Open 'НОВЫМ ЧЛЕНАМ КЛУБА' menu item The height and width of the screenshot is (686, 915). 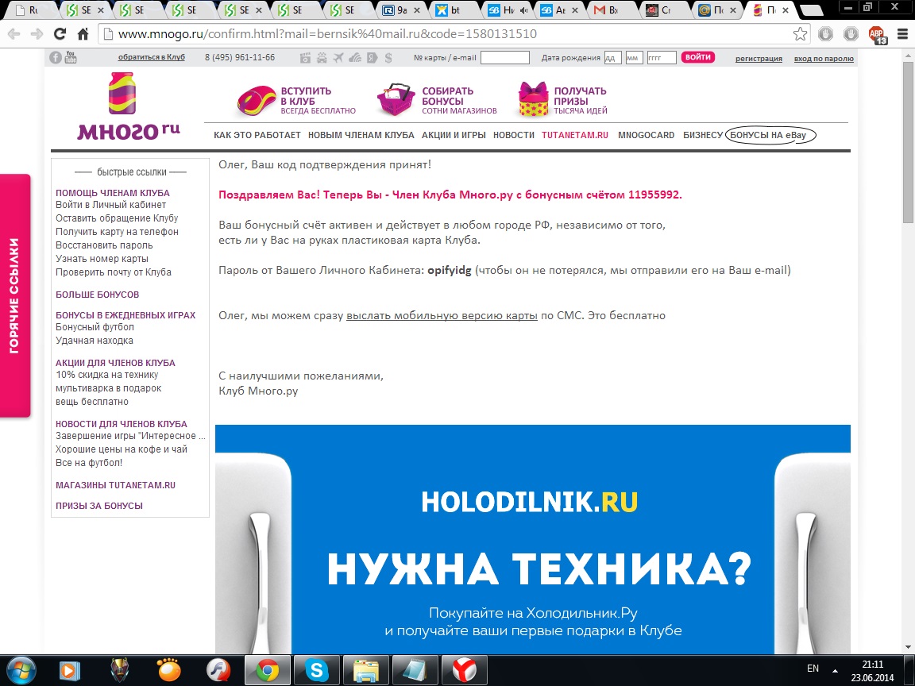[361, 135]
